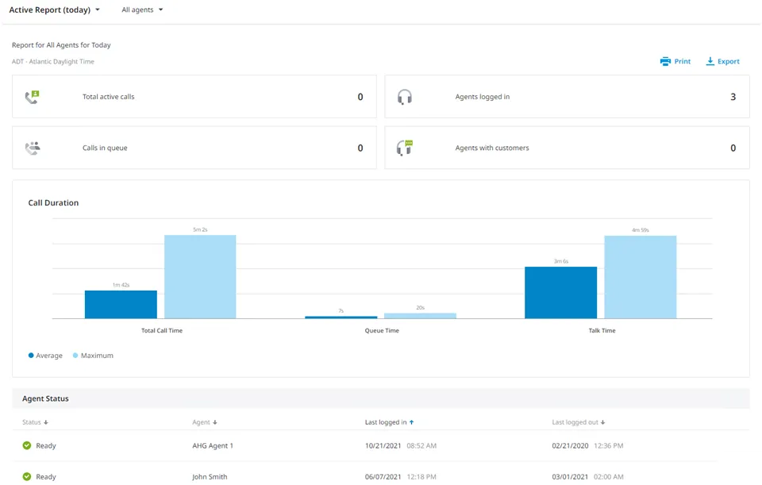Select the Calls in queue label
Viewport: 762px width, 485px height.
coord(105,148)
